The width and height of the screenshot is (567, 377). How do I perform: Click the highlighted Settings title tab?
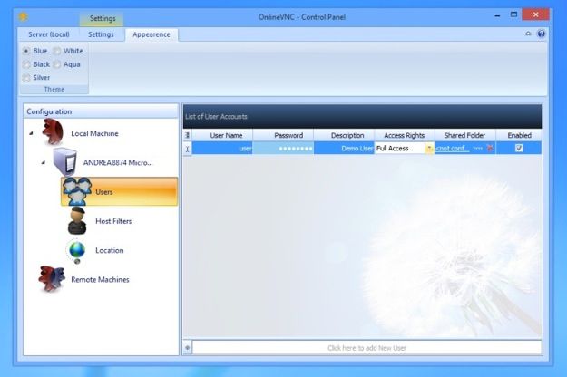coord(103,18)
